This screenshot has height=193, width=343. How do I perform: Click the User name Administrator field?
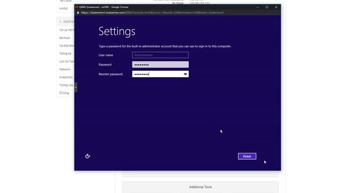pyautogui.click(x=160, y=55)
